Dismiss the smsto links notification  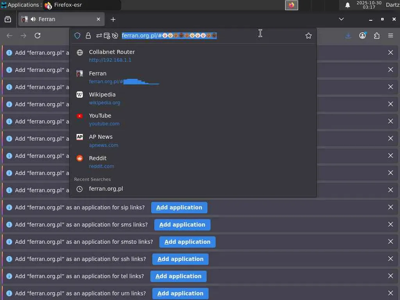[391, 241]
